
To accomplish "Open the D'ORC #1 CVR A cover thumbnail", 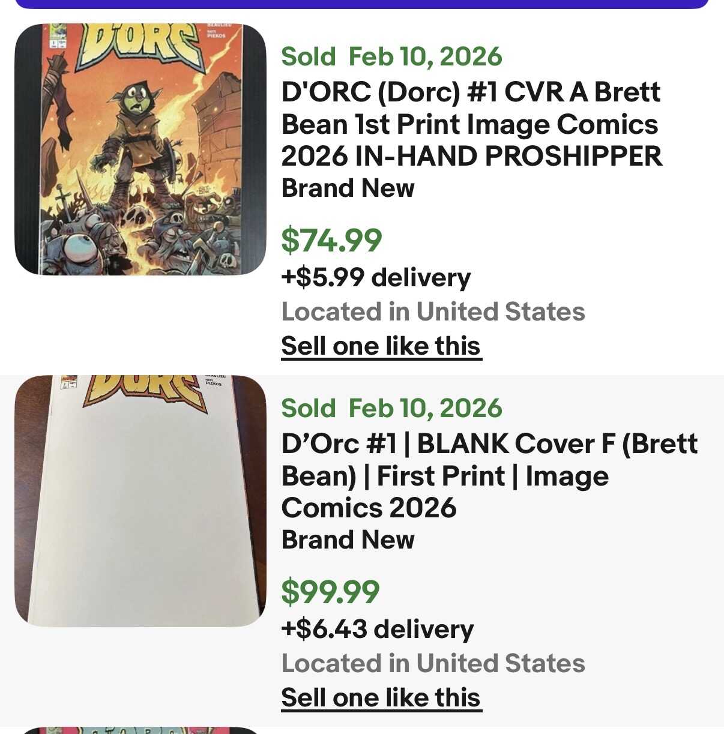I will (x=140, y=149).
